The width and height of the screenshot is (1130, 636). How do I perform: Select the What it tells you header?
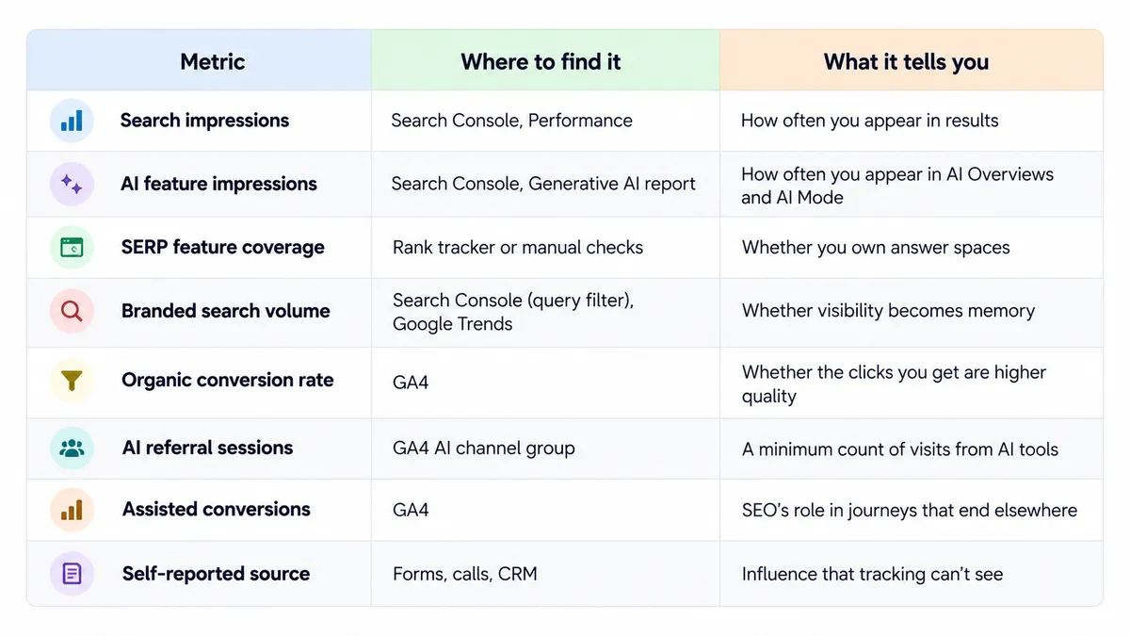[906, 62]
